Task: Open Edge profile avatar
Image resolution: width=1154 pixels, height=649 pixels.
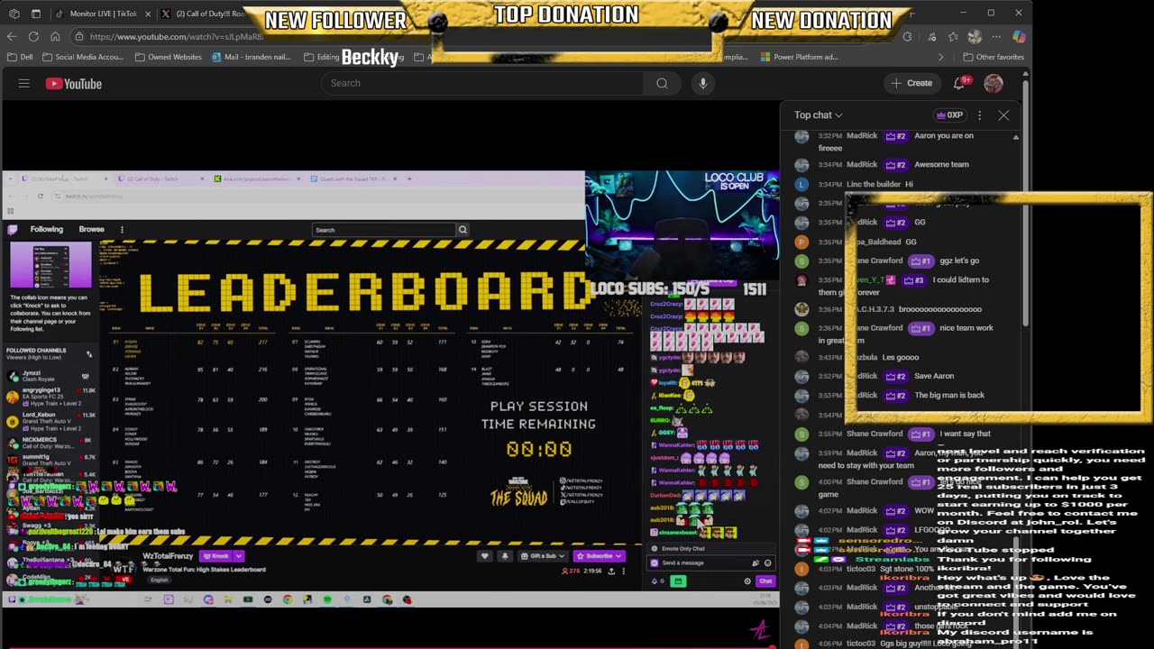Action: coord(975,37)
